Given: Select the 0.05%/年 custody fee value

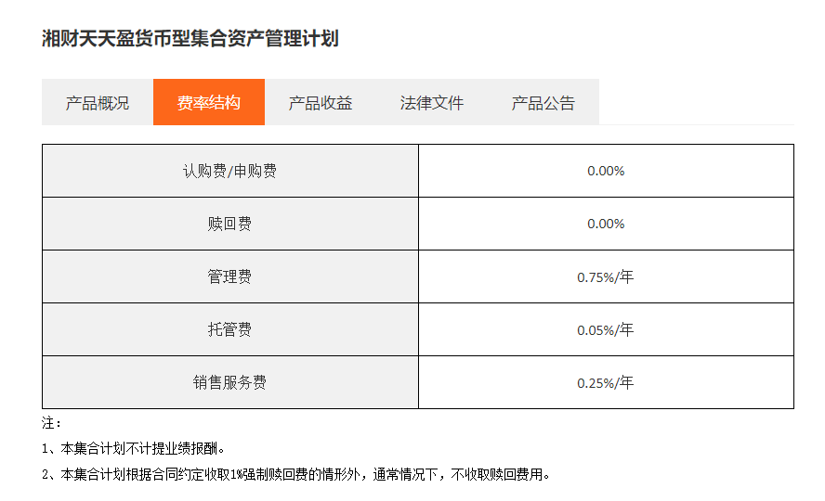Looking at the screenshot, I should click(x=606, y=329).
